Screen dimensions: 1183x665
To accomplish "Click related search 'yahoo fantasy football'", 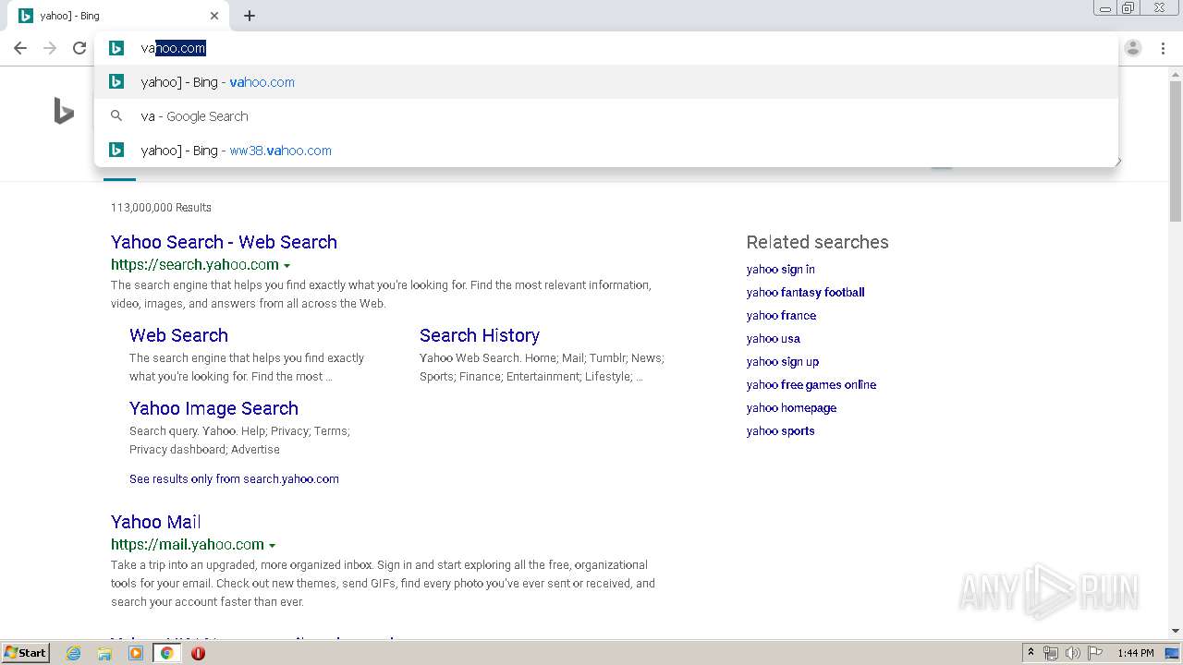I will (x=805, y=292).
